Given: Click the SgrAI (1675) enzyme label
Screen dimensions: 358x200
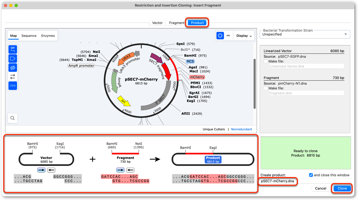Looking at the screenshot, I should [200, 93].
